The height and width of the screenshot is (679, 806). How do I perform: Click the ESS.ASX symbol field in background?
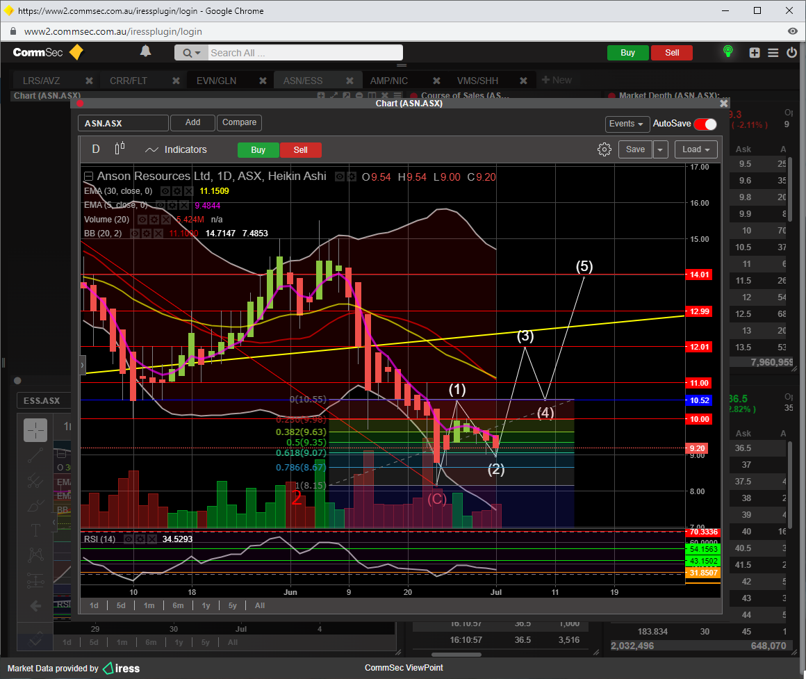coord(44,400)
